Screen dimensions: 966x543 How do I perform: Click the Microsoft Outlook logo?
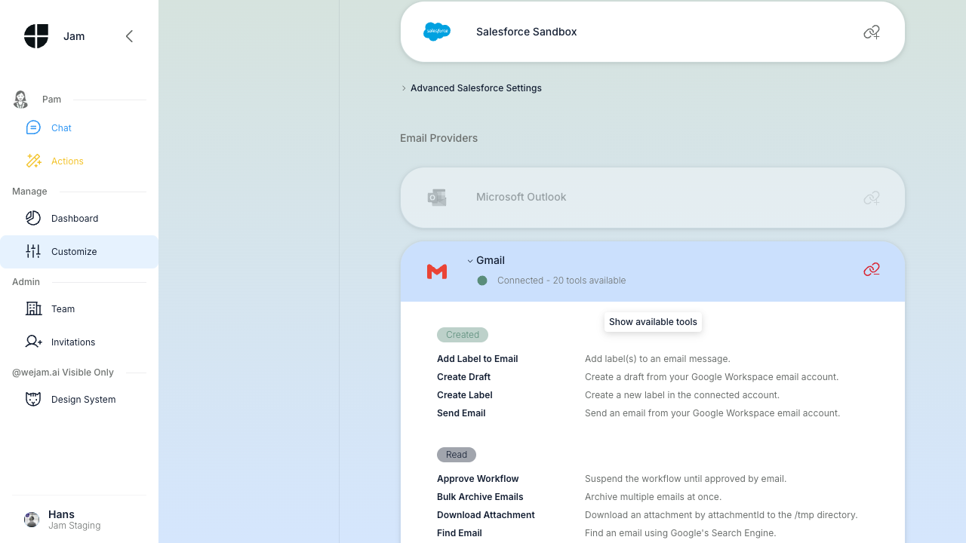(x=437, y=198)
